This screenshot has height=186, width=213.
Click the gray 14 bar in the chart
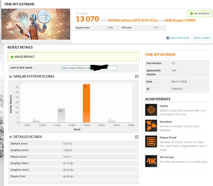(x=61, y=115)
